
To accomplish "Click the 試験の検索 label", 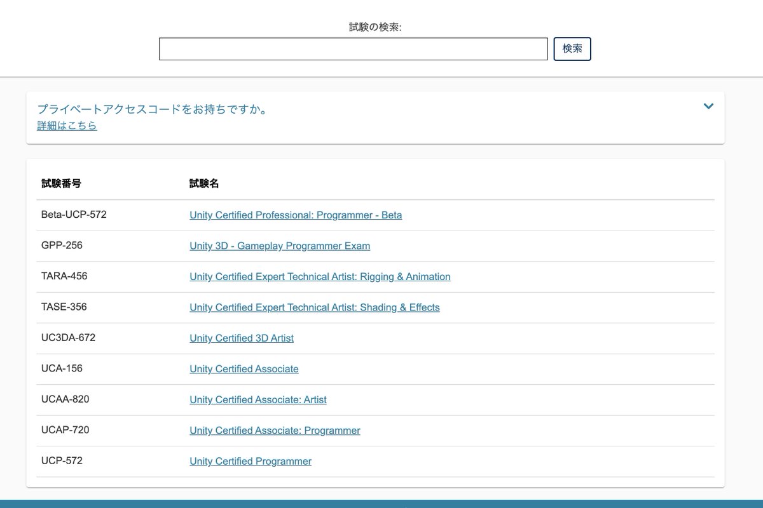I will pos(375,27).
